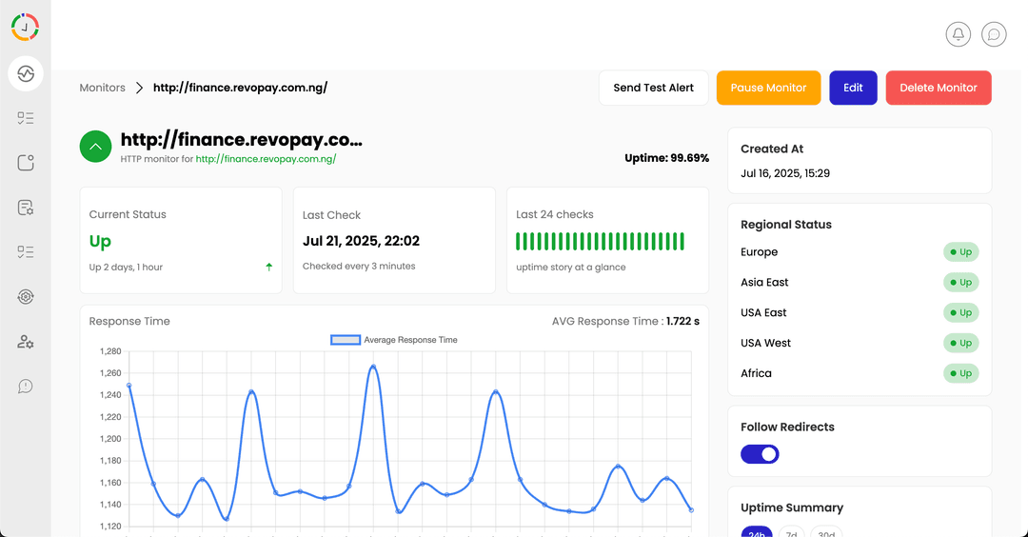Viewport: 1028px width, 537px height.
Task: Click USA West Up status badge
Action: (961, 343)
